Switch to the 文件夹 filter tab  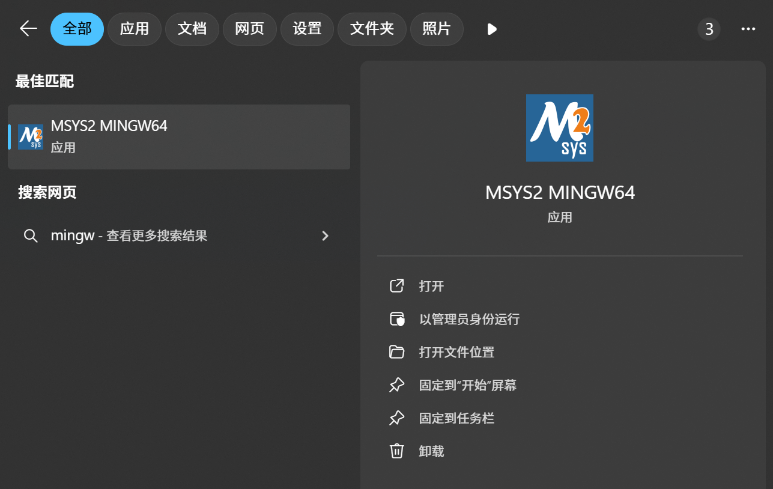(372, 29)
